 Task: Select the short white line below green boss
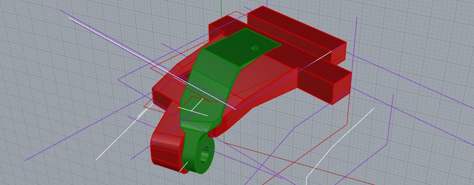[x=184, y=167]
